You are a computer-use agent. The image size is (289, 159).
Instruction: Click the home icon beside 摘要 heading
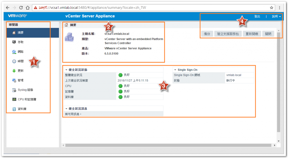pyautogui.click(x=66, y=25)
